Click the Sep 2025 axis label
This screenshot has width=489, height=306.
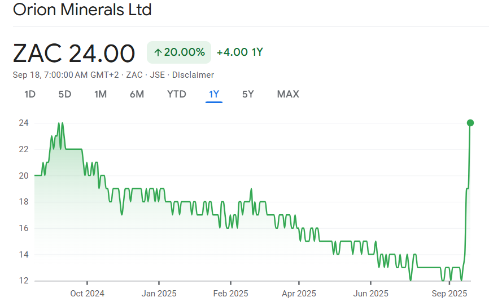click(x=449, y=294)
